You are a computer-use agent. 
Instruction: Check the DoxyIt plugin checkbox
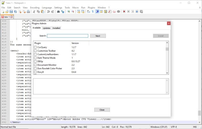tap(35, 72)
